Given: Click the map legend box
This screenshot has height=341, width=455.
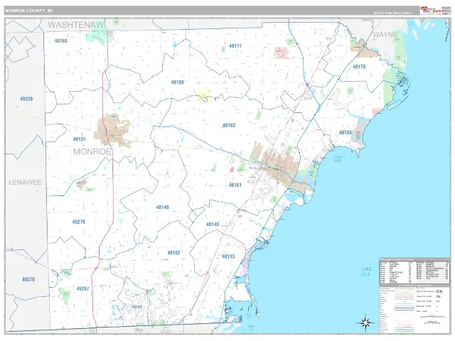Looking at the screenshot, I should (x=414, y=309).
